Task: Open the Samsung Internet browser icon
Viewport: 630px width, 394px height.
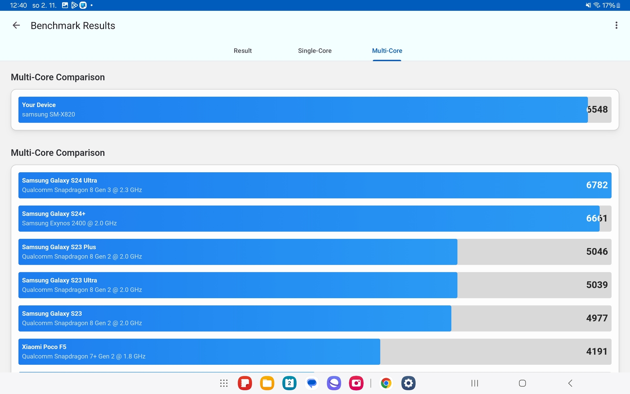Action: click(334, 383)
